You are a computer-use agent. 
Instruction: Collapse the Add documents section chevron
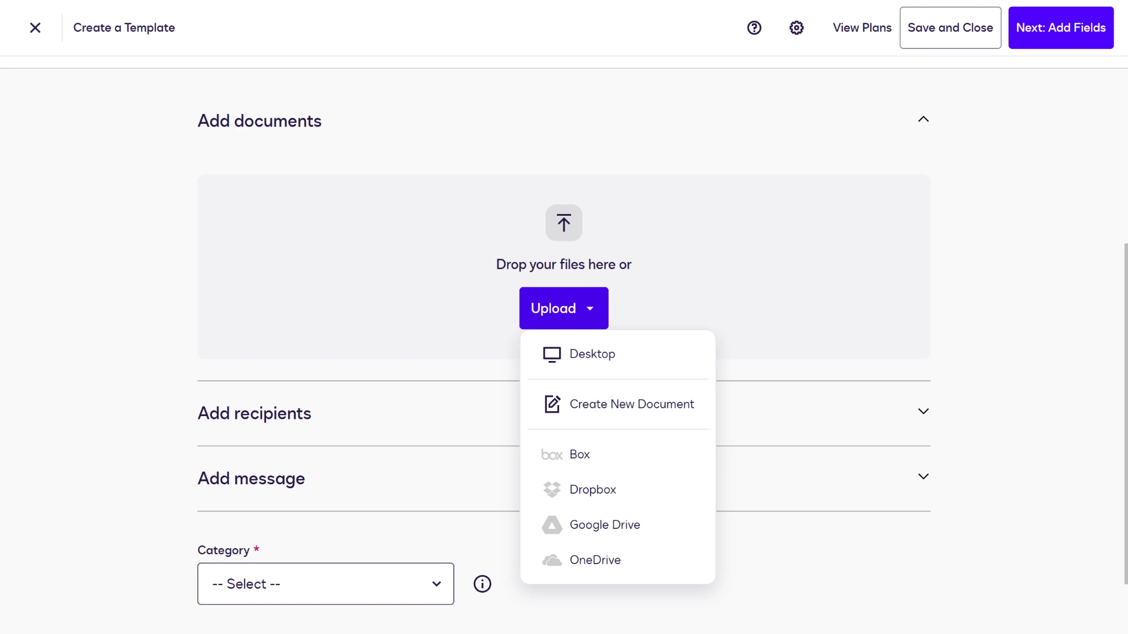pos(923,119)
